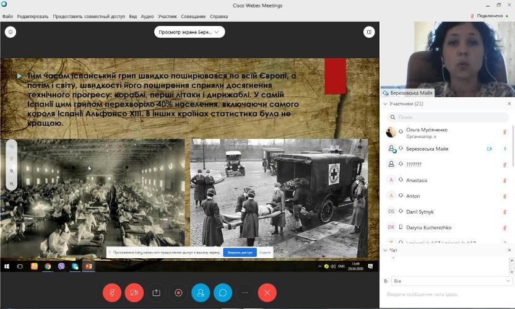Viewport: 515px width, 309px height.
Task: Turn on the video camera button
Action: [134, 292]
